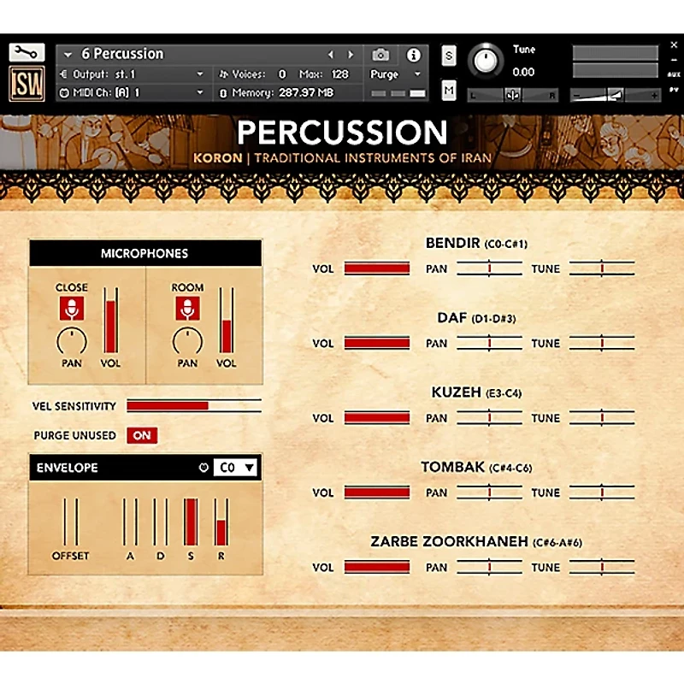The image size is (684, 684).
Task: Open the wrench edit mode icon
Action: click(27, 53)
